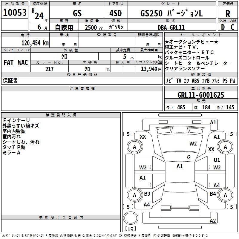
Task: Select lot number 10053
Action: [x=15, y=13]
